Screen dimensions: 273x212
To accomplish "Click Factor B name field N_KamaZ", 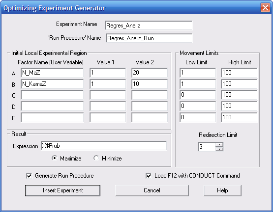I will click(x=52, y=84).
